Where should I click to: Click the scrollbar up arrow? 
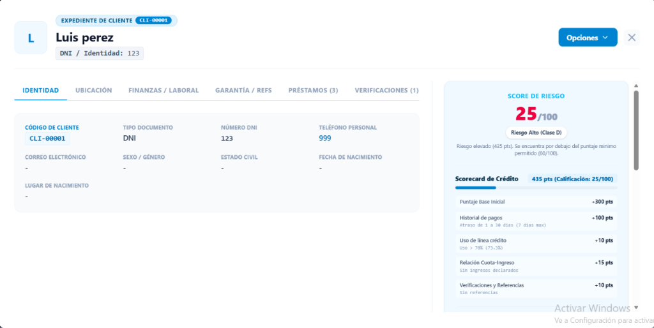pyautogui.click(x=636, y=86)
